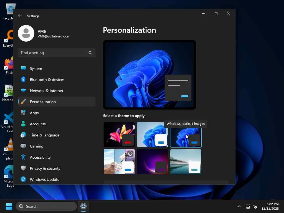Select the Firefox desktop shortcut
Viewport: 284px width, 213px height.
click(8, 65)
